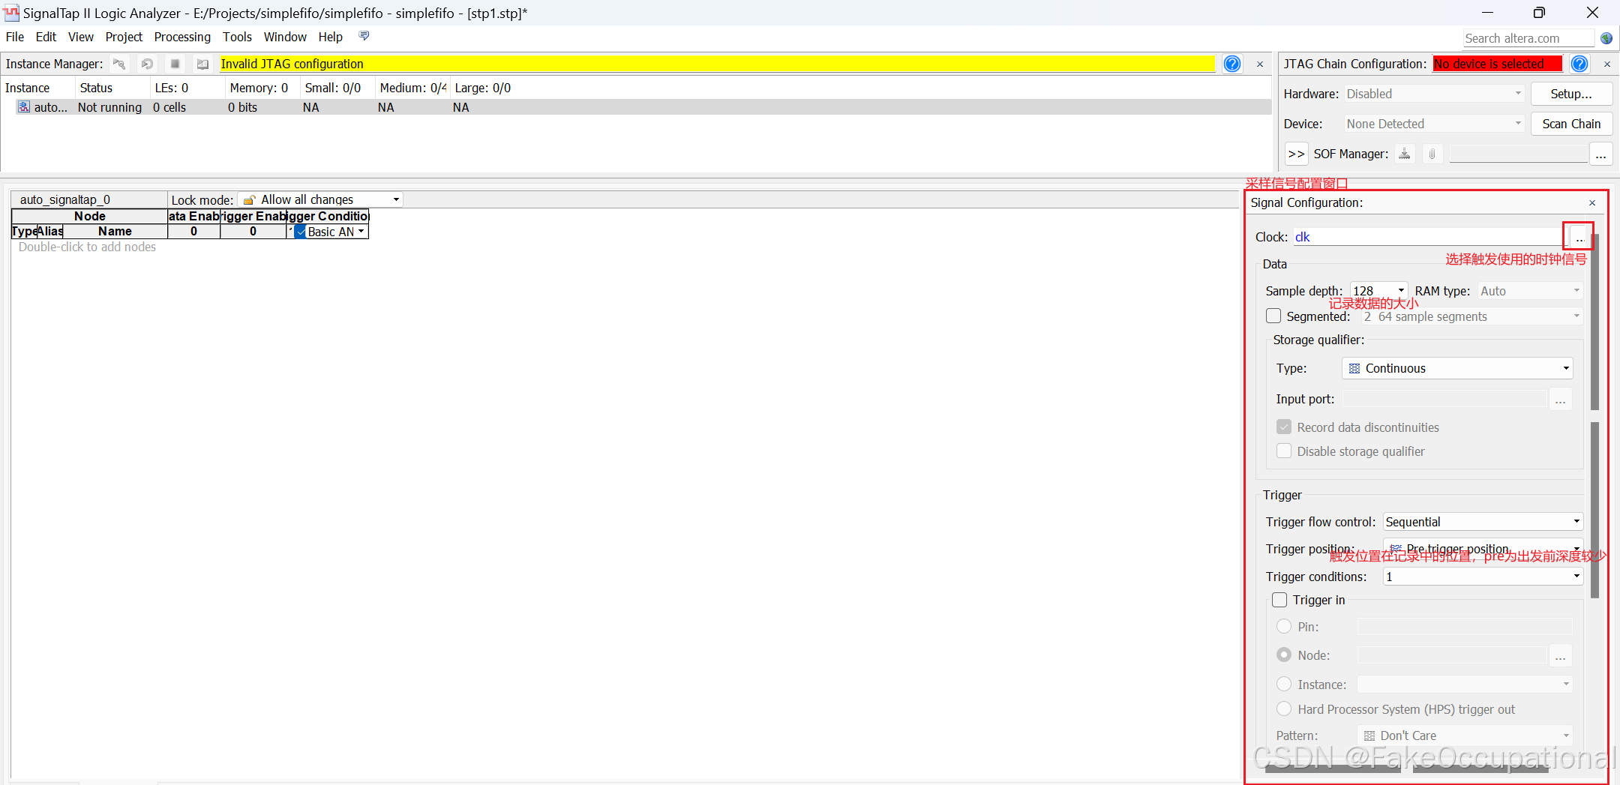
Task: Click the Scan Chain button
Action: click(1571, 124)
